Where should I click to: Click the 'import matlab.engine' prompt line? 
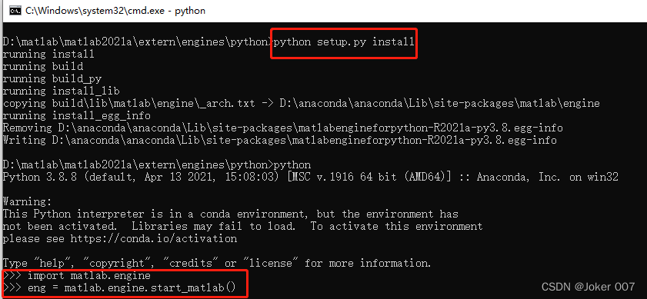pyautogui.click(x=77, y=275)
